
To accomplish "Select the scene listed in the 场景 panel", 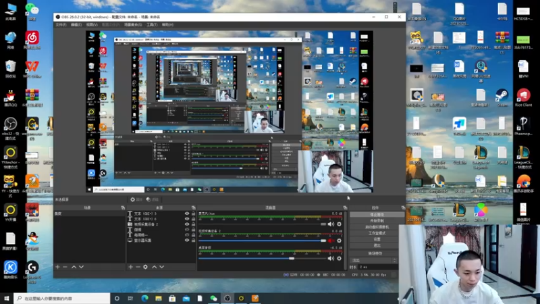I will pos(90,213).
